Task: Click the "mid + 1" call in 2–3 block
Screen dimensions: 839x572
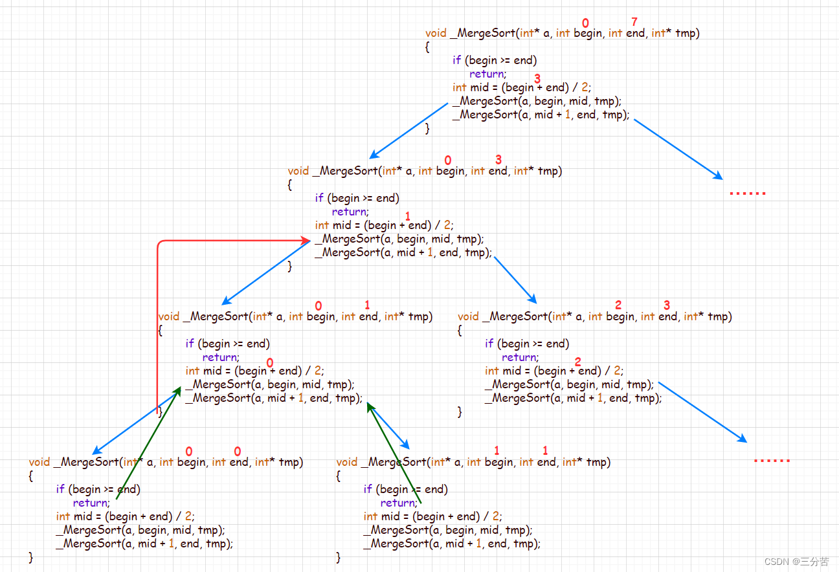Action: 573,398
